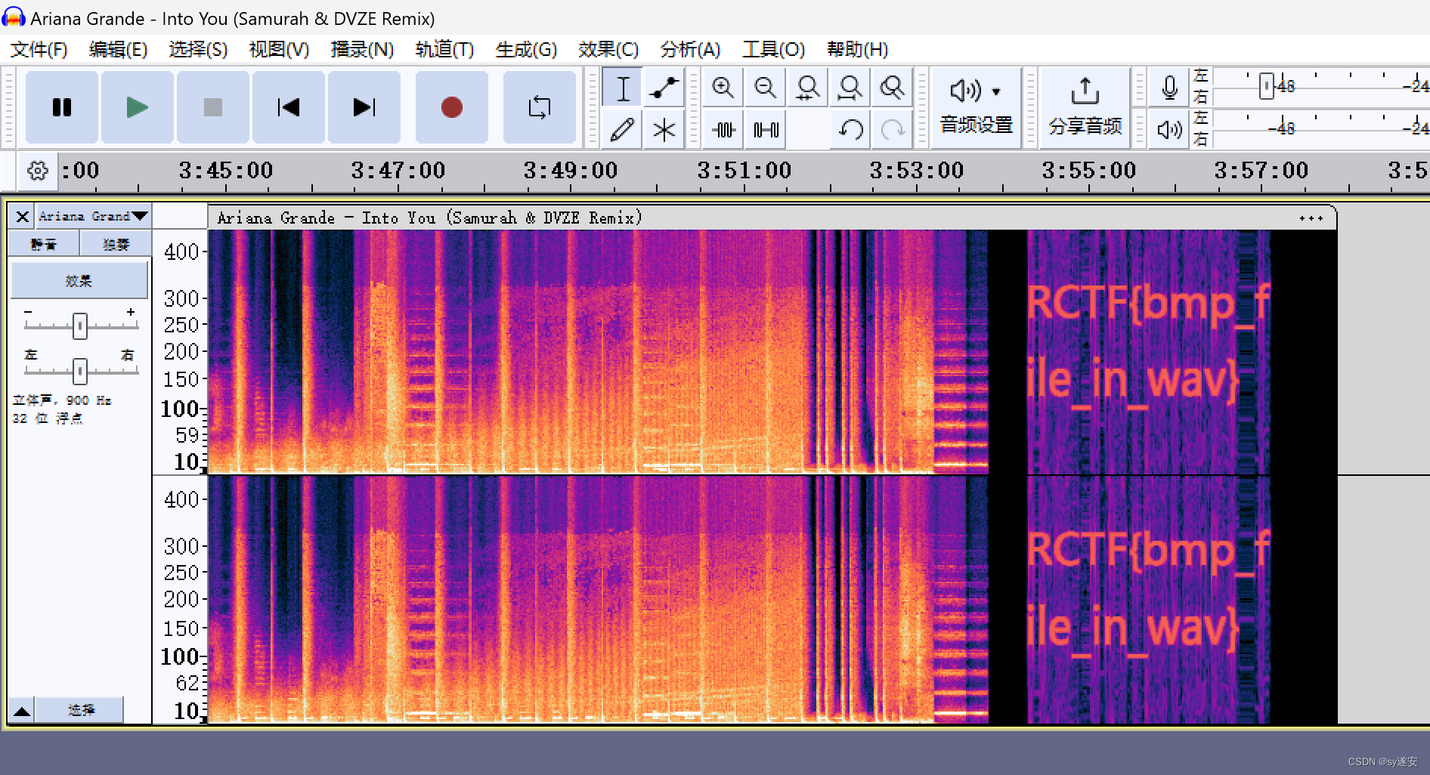Enable solo using the 独奏 button

coord(116,243)
